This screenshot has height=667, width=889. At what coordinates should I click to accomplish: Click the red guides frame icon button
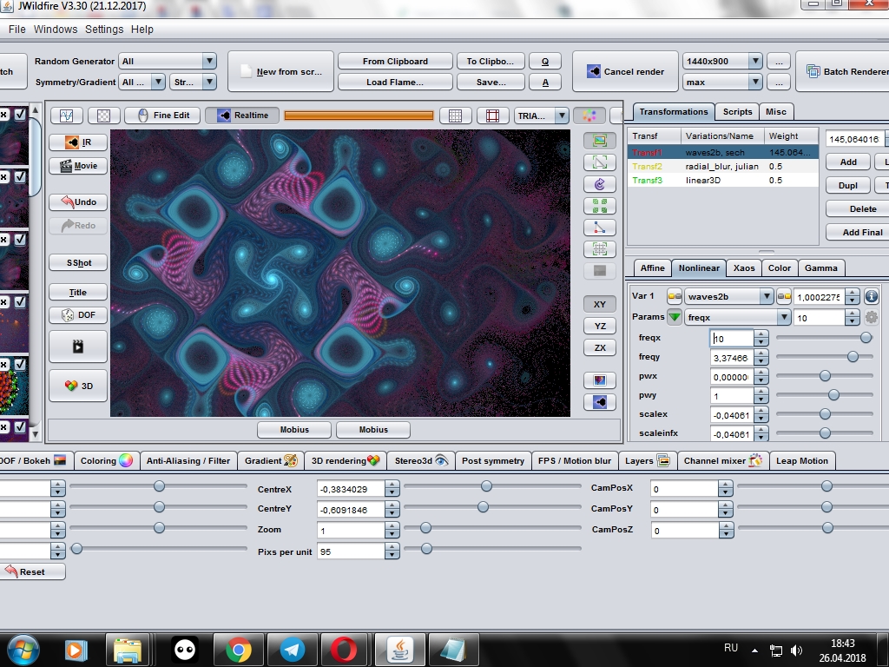pyautogui.click(x=492, y=116)
